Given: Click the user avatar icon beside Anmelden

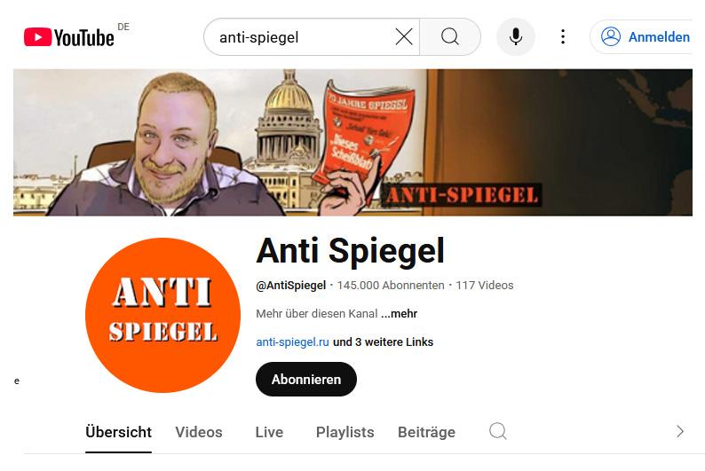Looking at the screenshot, I should [x=611, y=37].
